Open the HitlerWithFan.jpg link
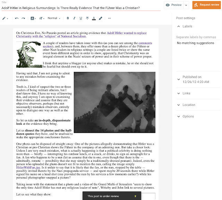The height and width of the screenshot is (200, 222). (28, 167)
